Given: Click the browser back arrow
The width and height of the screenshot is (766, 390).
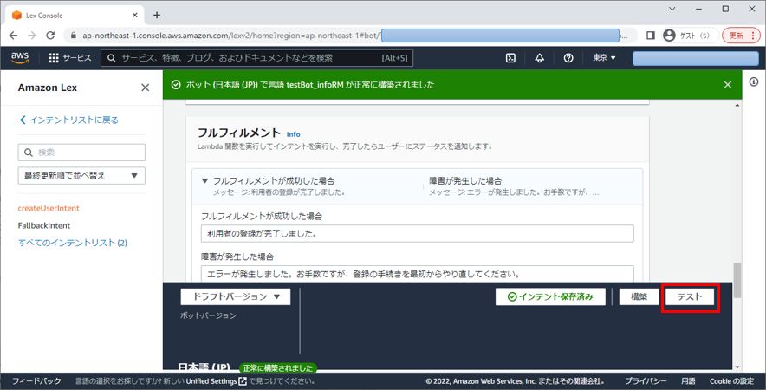Looking at the screenshot, I should (13, 36).
